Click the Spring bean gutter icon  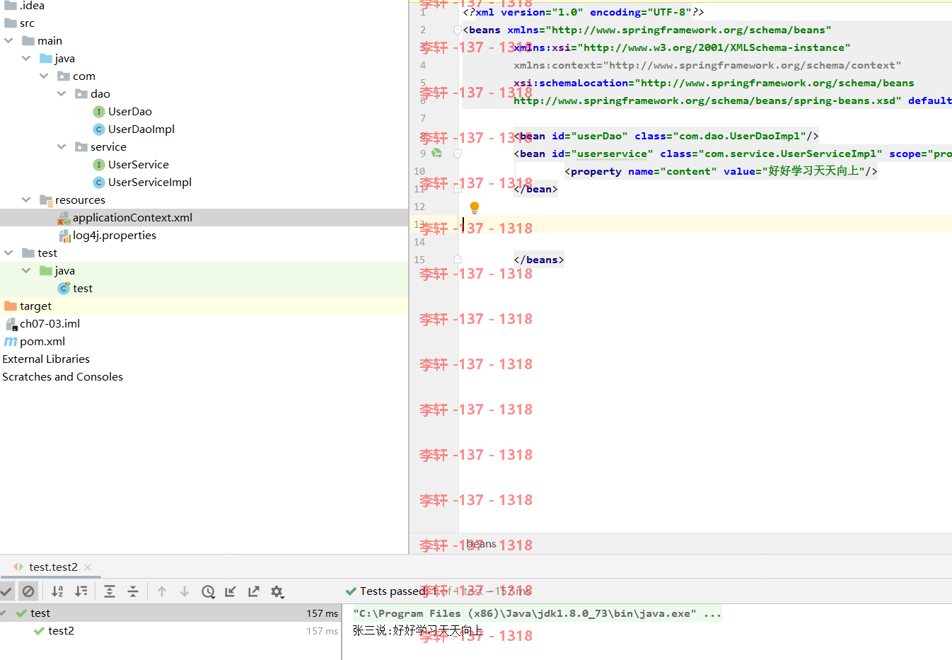tap(436, 153)
